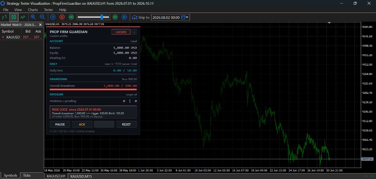This screenshot has width=376, height=179.
Task: Click the blue step-forward icon
Action: tap(124, 17)
